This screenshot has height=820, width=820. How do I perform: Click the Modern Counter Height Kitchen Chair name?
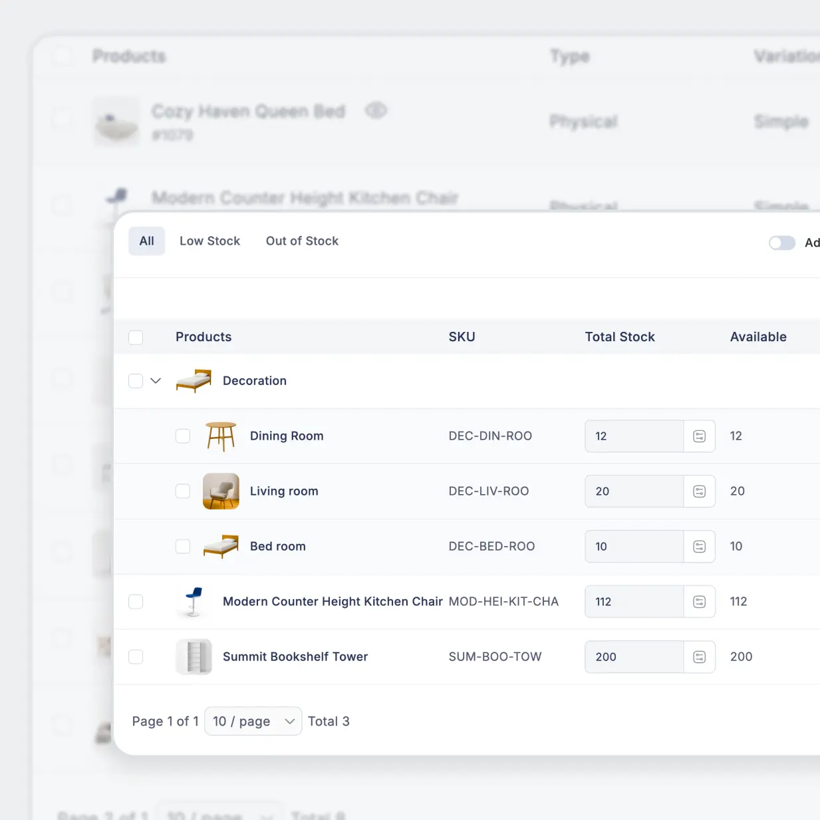[333, 602]
